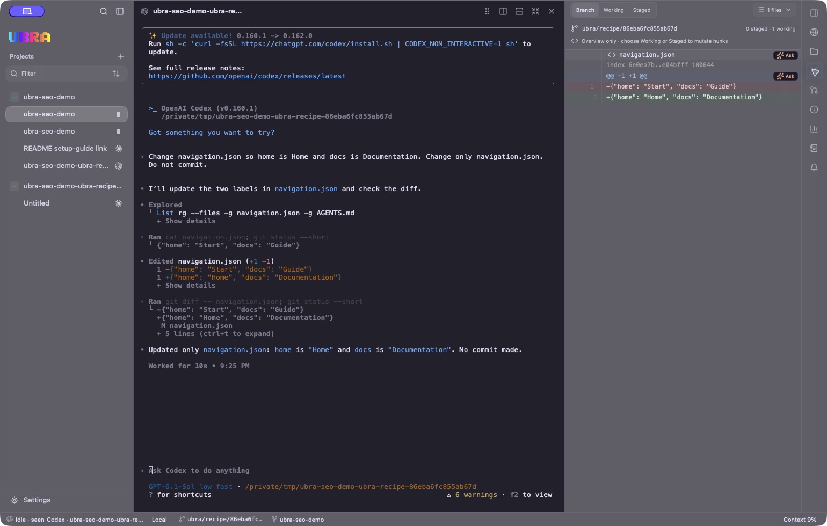Click the drag-handle dots icon in terminal header
The image size is (827, 526).
click(487, 11)
